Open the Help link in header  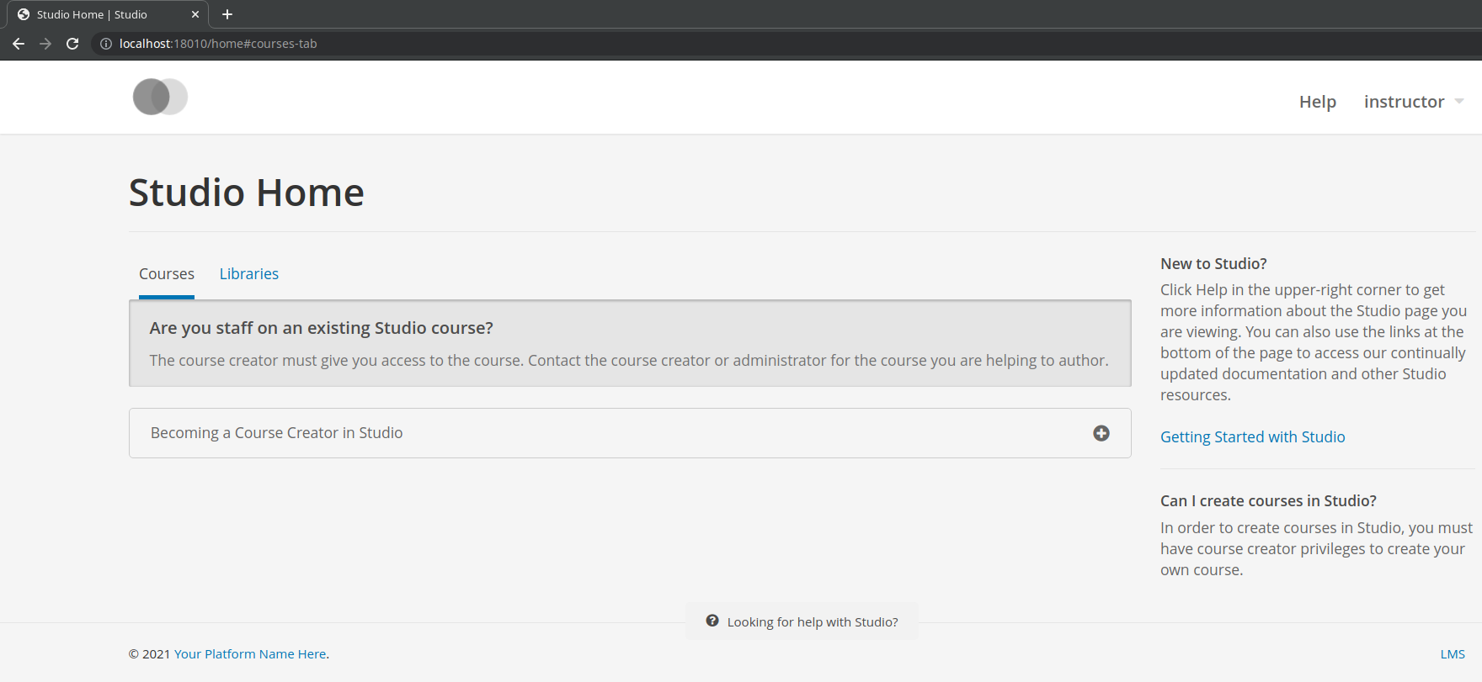coord(1318,102)
